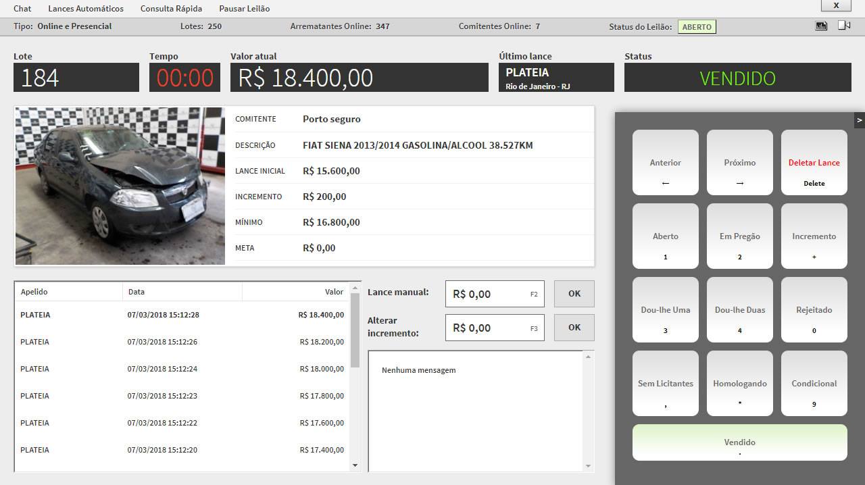Open the Chat menu

[22, 9]
